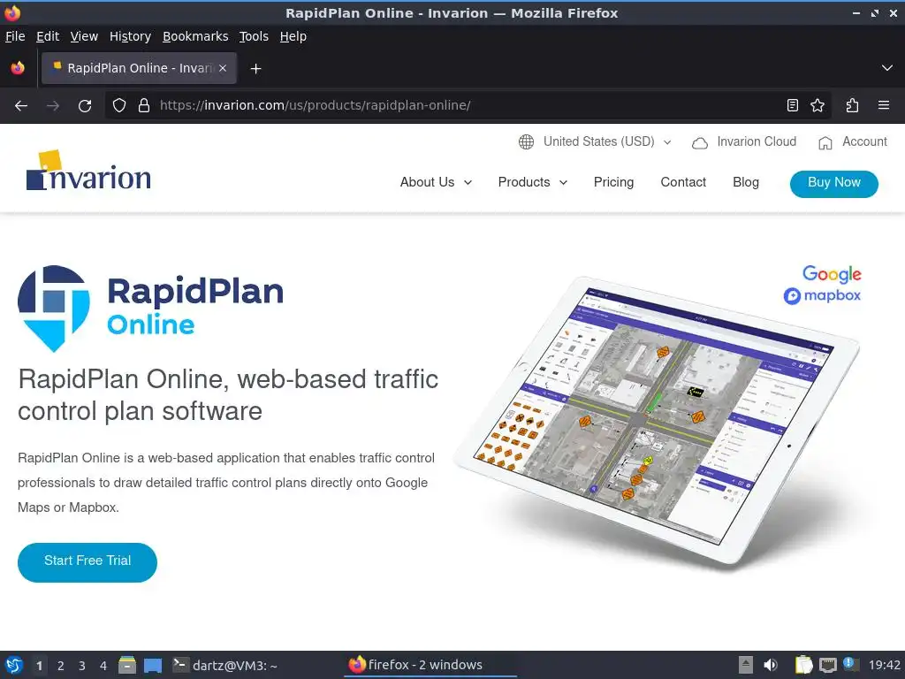
Task: Click the Google logo beside tablet
Action: coord(832,274)
